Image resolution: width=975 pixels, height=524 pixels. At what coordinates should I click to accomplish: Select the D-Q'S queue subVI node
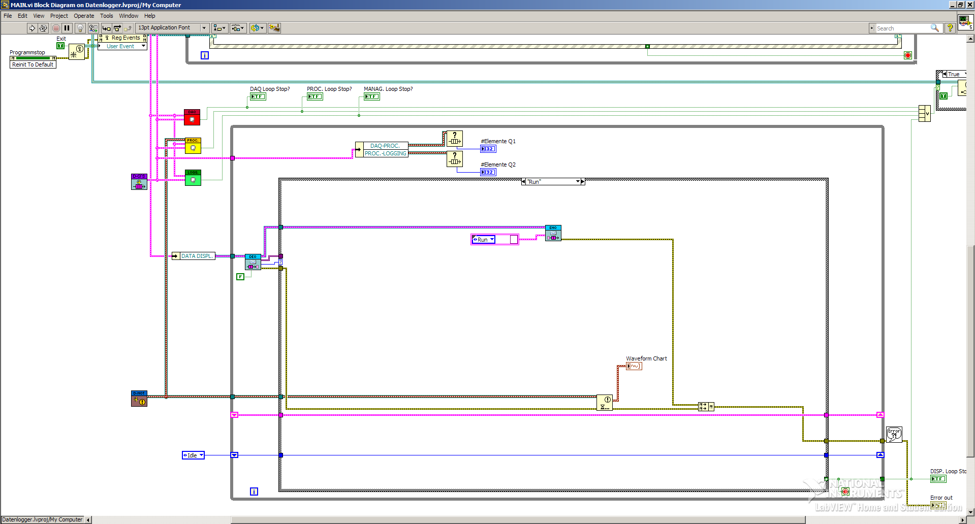(x=139, y=182)
